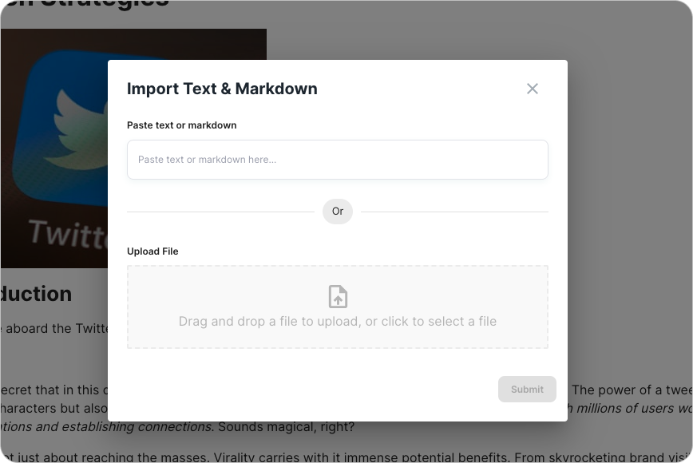Click the Import Text & Markdown dialog title
Screen dimensions: 693x463
pyautogui.click(x=221, y=89)
